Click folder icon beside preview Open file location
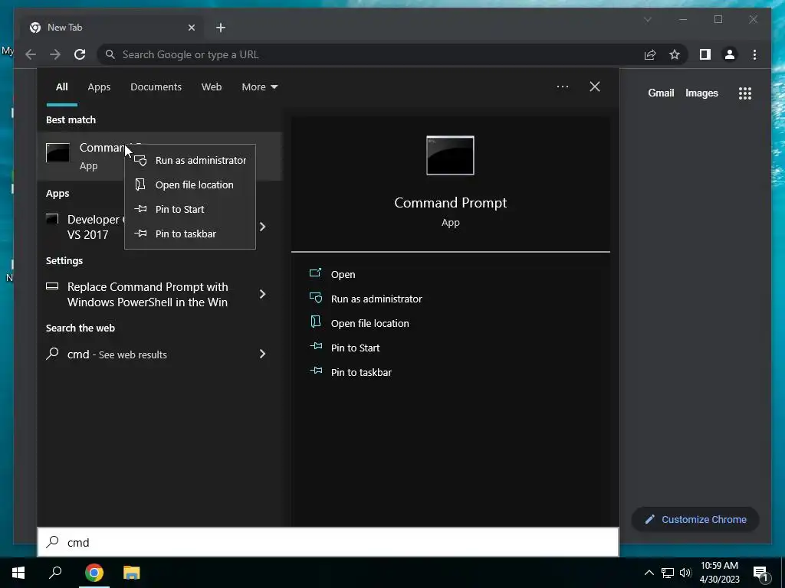This screenshot has height=588, width=785. 315,322
